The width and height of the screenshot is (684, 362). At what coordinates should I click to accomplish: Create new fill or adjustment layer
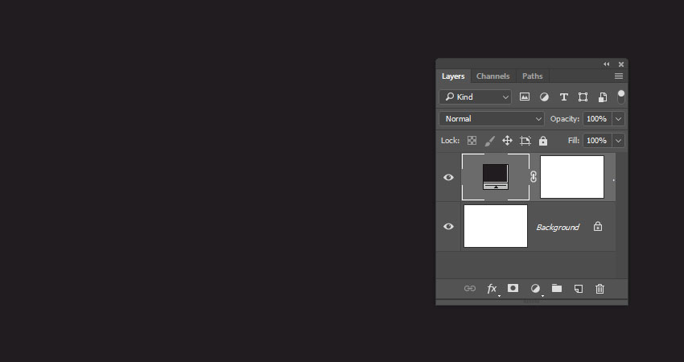coord(535,289)
